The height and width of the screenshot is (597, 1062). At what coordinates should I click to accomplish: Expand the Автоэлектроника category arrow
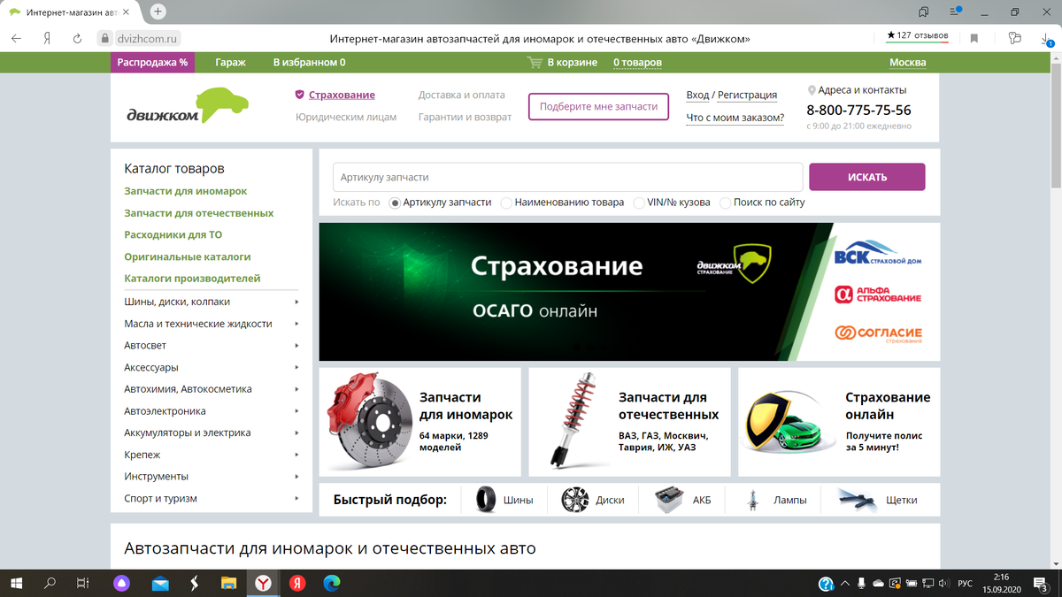(296, 411)
